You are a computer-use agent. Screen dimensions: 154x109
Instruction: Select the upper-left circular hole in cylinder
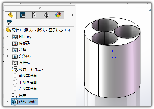105,25
